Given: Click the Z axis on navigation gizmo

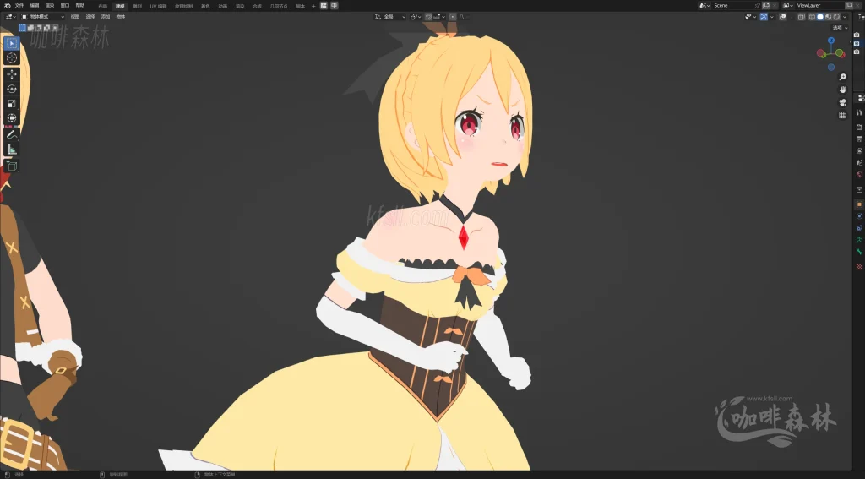Looking at the screenshot, I should pyautogui.click(x=831, y=41).
